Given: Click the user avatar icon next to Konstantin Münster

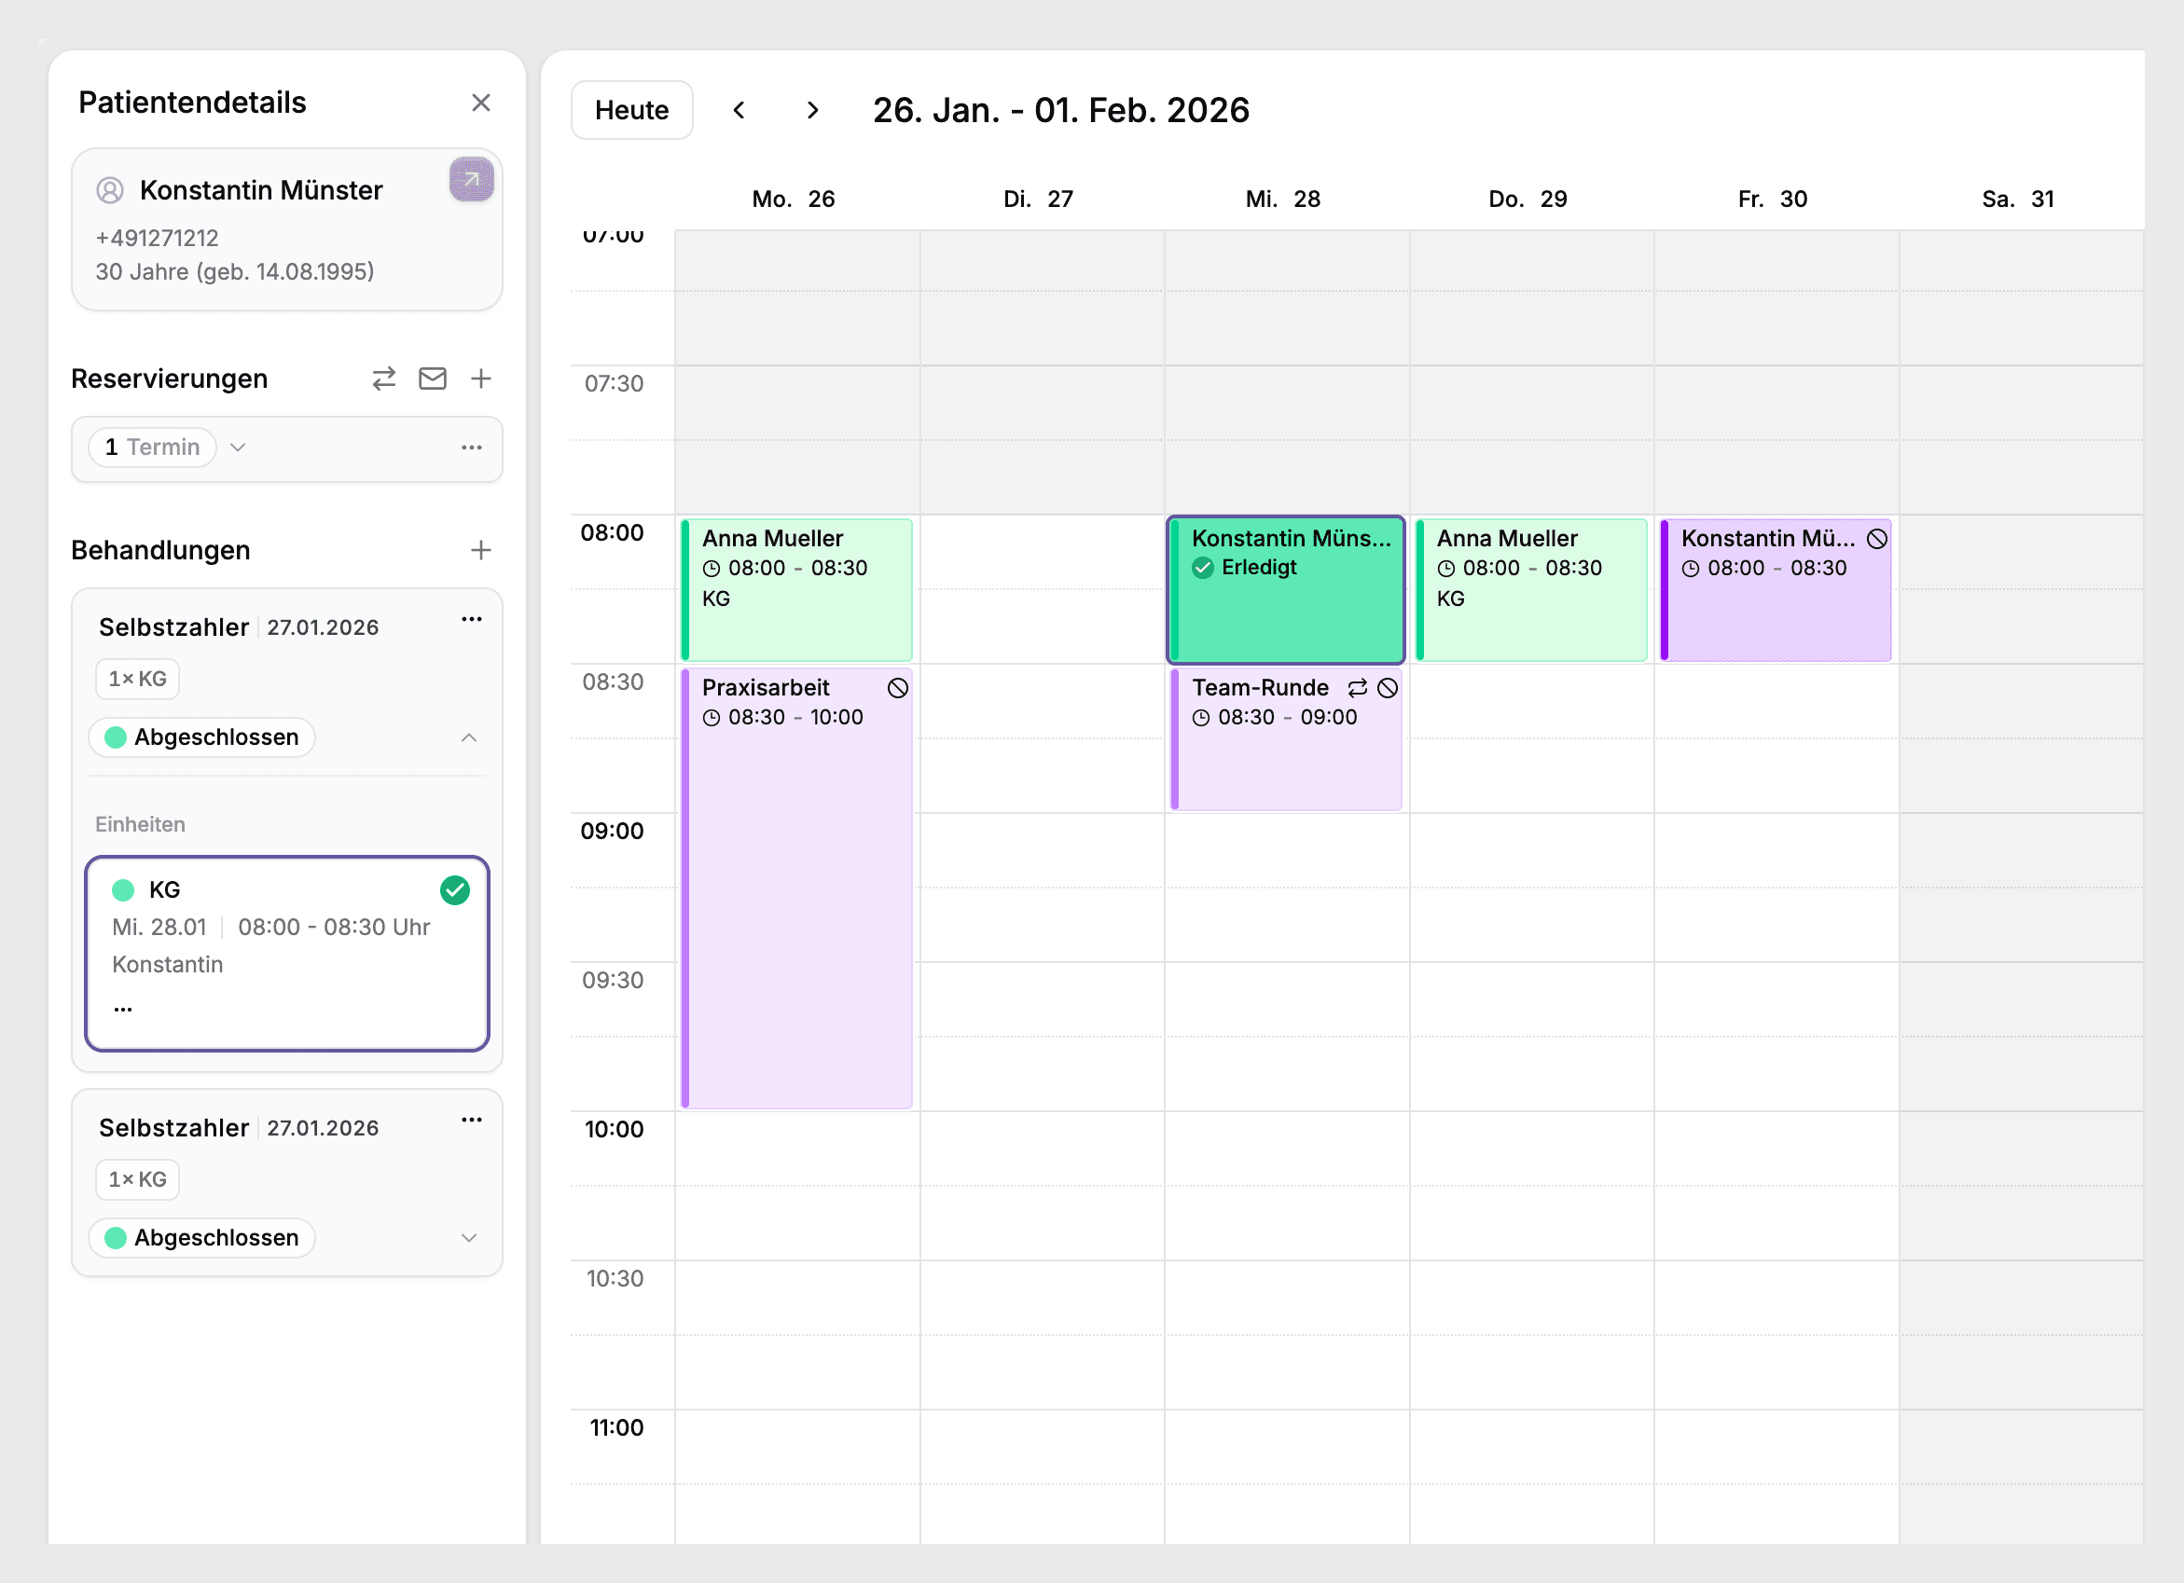Looking at the screenshot, I should pos(109,189).
